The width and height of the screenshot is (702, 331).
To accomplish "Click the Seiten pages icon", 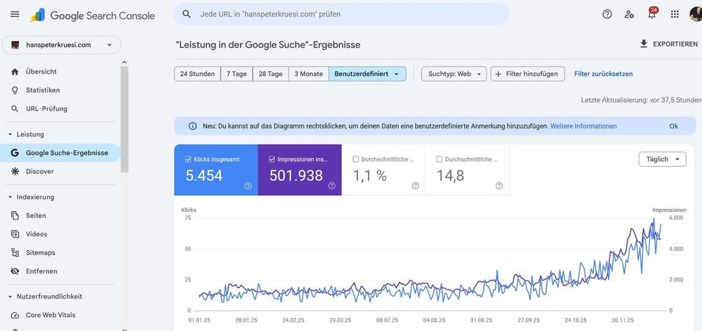I will pos(15,215).
